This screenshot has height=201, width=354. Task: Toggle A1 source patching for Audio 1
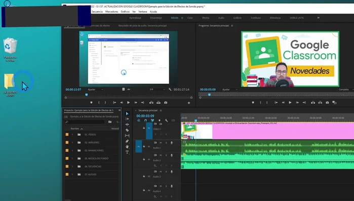[139, 146]
